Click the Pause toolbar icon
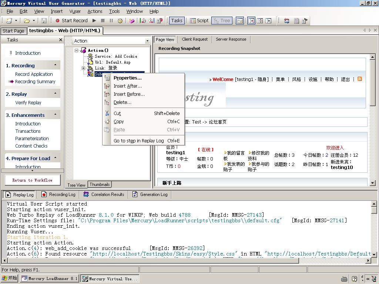The height and width of the screenshot is (284, 379). 111,21
